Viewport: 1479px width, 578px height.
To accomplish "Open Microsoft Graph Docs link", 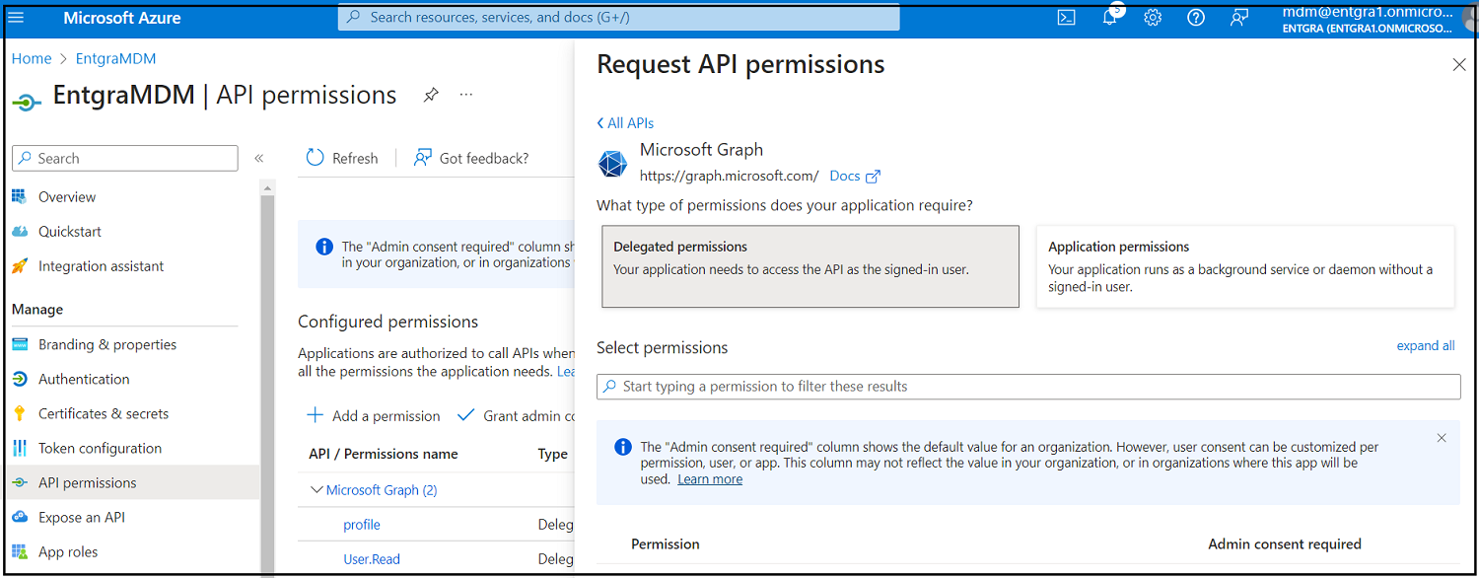I will pyautogui.click(x=855, y=176).
